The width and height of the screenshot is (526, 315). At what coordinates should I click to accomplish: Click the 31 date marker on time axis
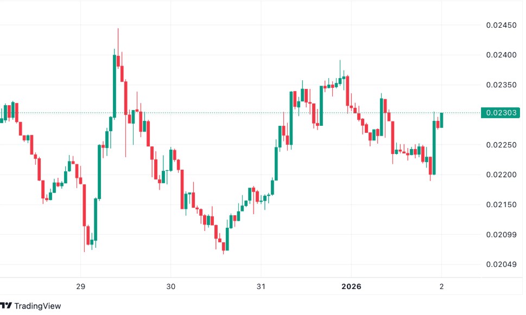261,286
